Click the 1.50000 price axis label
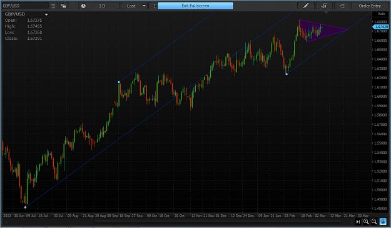The image size is (391, 228). point(381,190)
